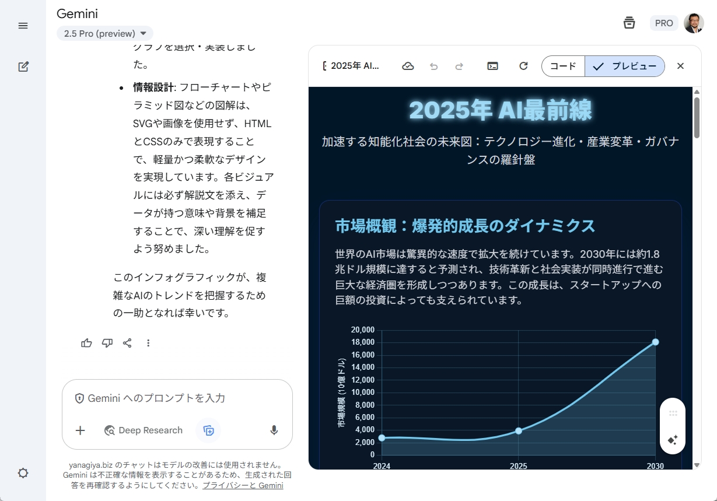This screenshot has width=717, height=501.
Task: Stay on the プレビュー tab
Action: coord(625,66)
